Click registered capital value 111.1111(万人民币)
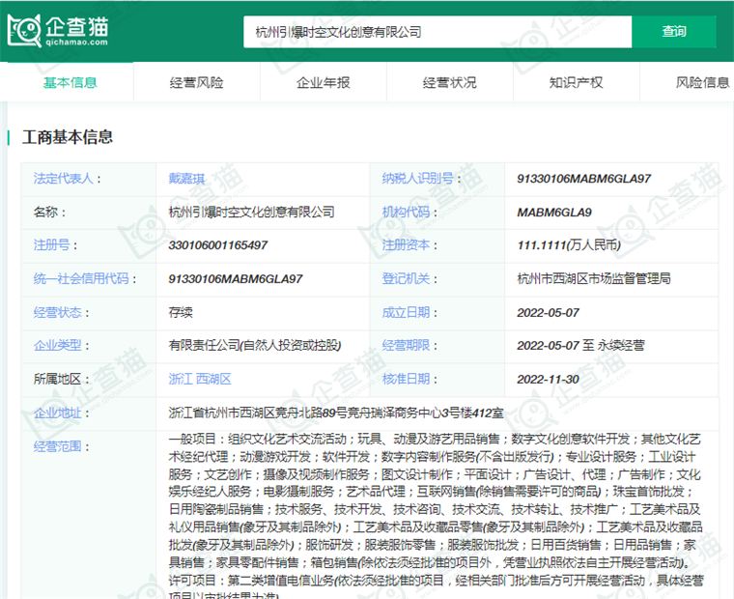 (569, 245)
